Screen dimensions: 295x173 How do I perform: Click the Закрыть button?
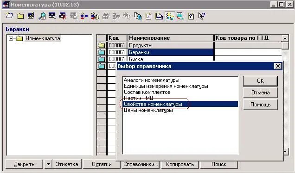(x=24, y=164)
